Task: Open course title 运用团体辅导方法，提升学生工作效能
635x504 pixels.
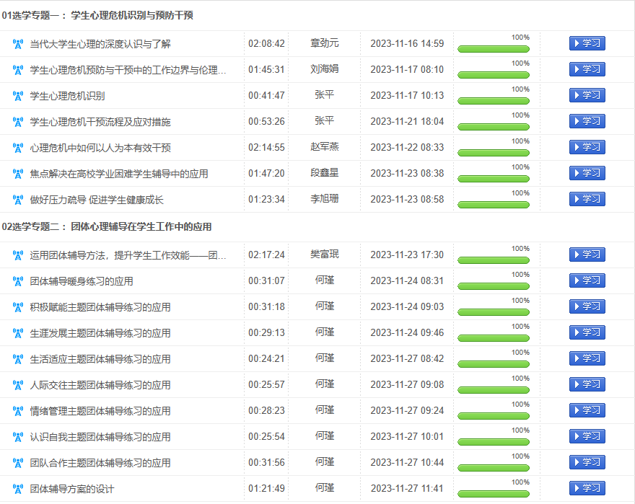Action: click(x=128, y=255)
